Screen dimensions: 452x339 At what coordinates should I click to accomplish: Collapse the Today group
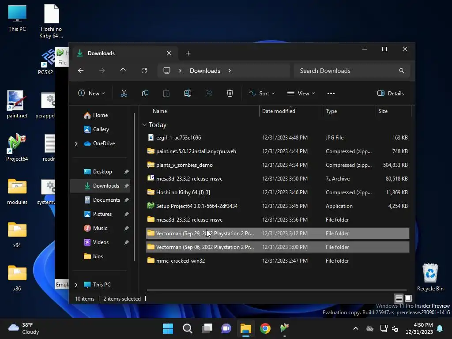(x=144, y=125)
